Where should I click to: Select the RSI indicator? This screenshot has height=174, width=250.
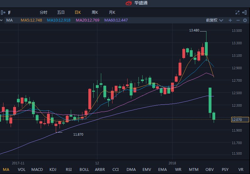(69, 170)
